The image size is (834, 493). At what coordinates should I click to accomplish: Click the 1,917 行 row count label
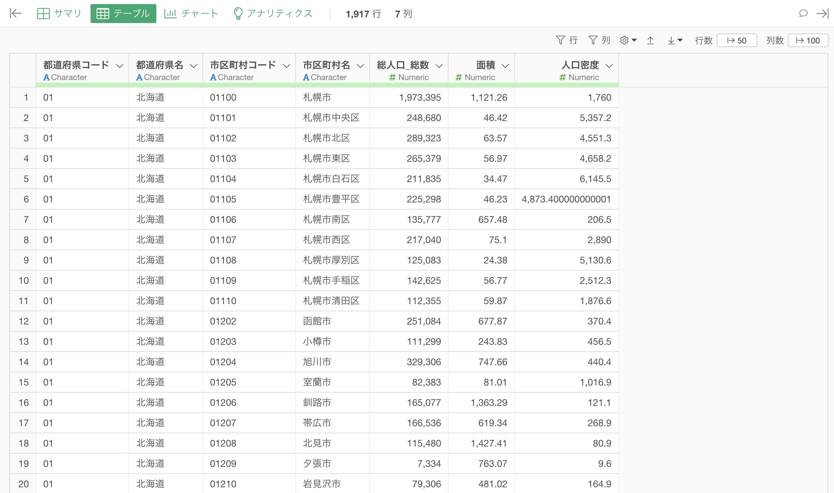click(363, 14)
